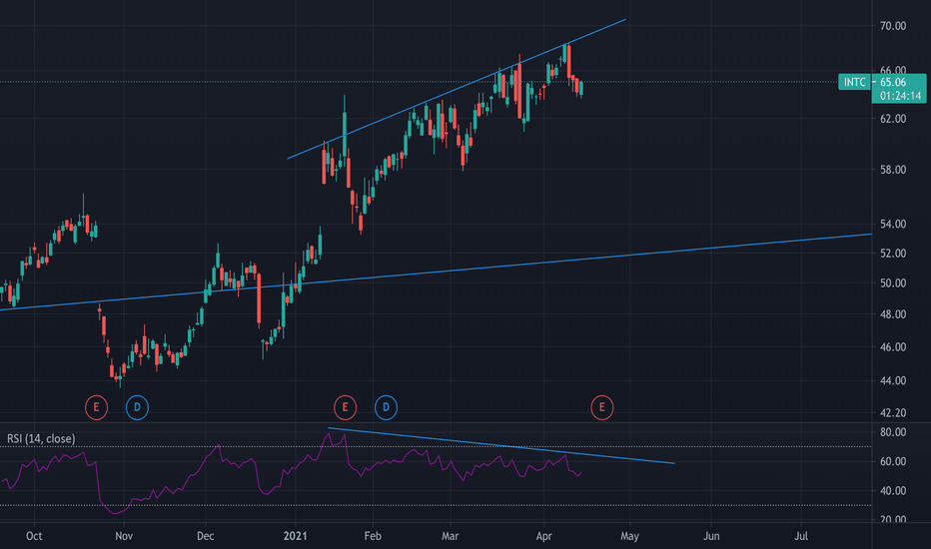
Task: Click the Nov label on the time axis
Action: pyautogui.click(x=124, y=536)
